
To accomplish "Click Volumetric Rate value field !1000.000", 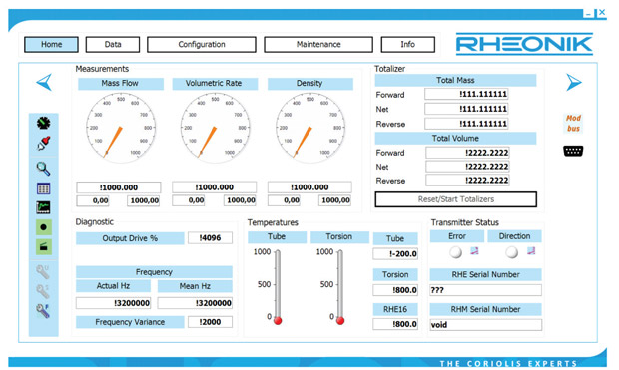I will point(214,187).
